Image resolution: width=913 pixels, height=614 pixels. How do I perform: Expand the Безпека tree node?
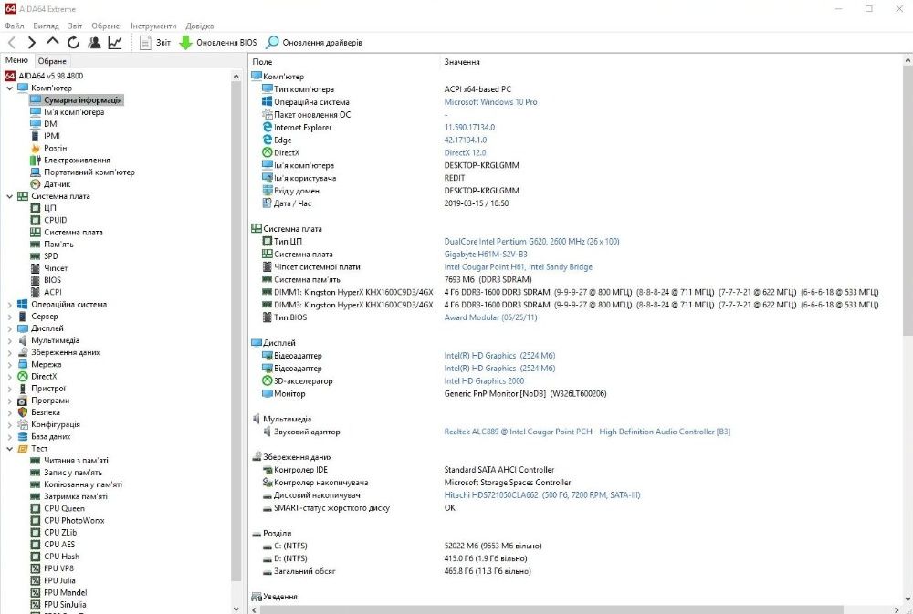9,412
